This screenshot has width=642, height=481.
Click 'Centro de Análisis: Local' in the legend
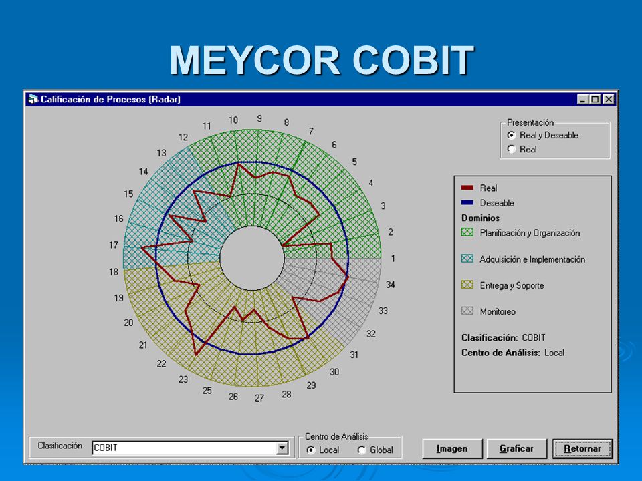point(513,353)
